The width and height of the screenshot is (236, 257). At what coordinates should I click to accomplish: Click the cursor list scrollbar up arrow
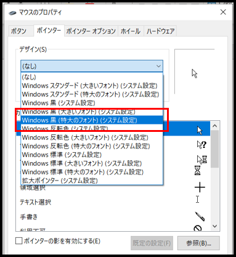pos(215,126)
